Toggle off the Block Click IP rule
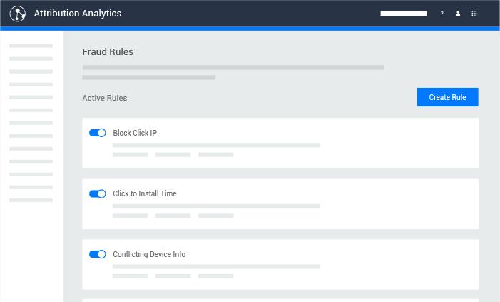 click(x=98, y=133)
